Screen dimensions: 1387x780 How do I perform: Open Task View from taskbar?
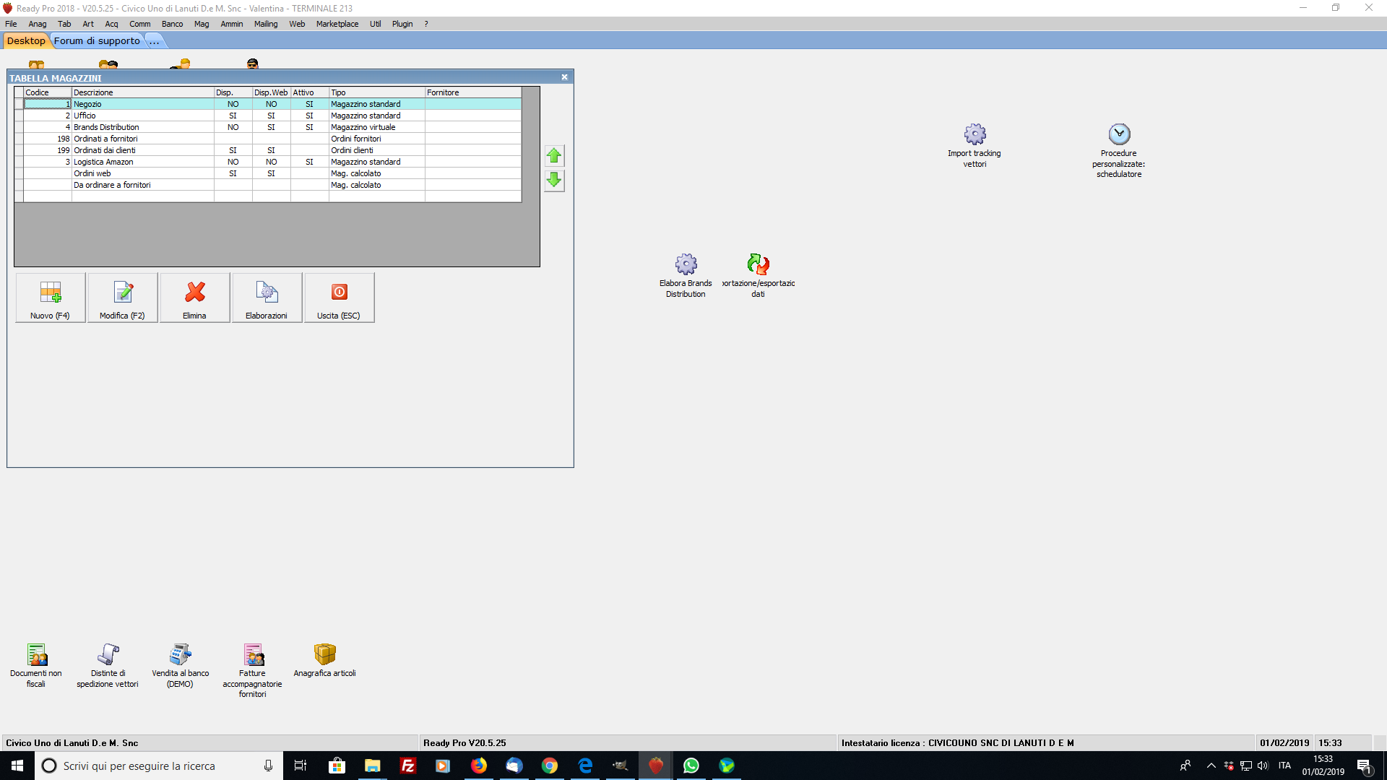(x=301, y=766)
